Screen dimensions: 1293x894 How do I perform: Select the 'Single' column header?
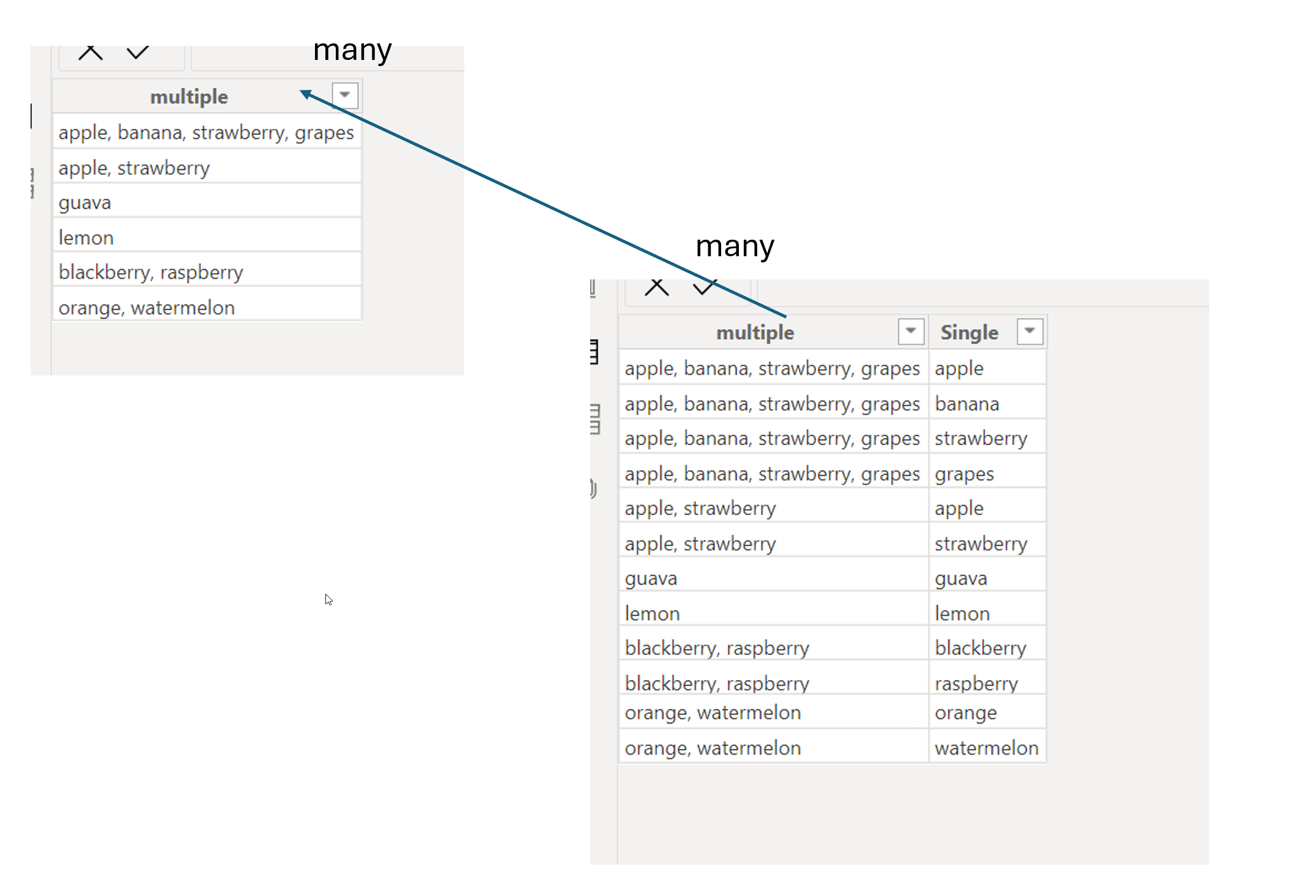coord(987,332)
